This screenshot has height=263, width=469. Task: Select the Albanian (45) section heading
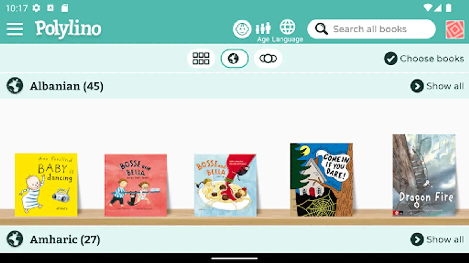pyautogui.click(x=67, y=86)
